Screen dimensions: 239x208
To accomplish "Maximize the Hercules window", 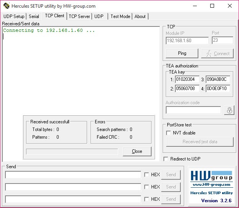I will pos(212,6).
